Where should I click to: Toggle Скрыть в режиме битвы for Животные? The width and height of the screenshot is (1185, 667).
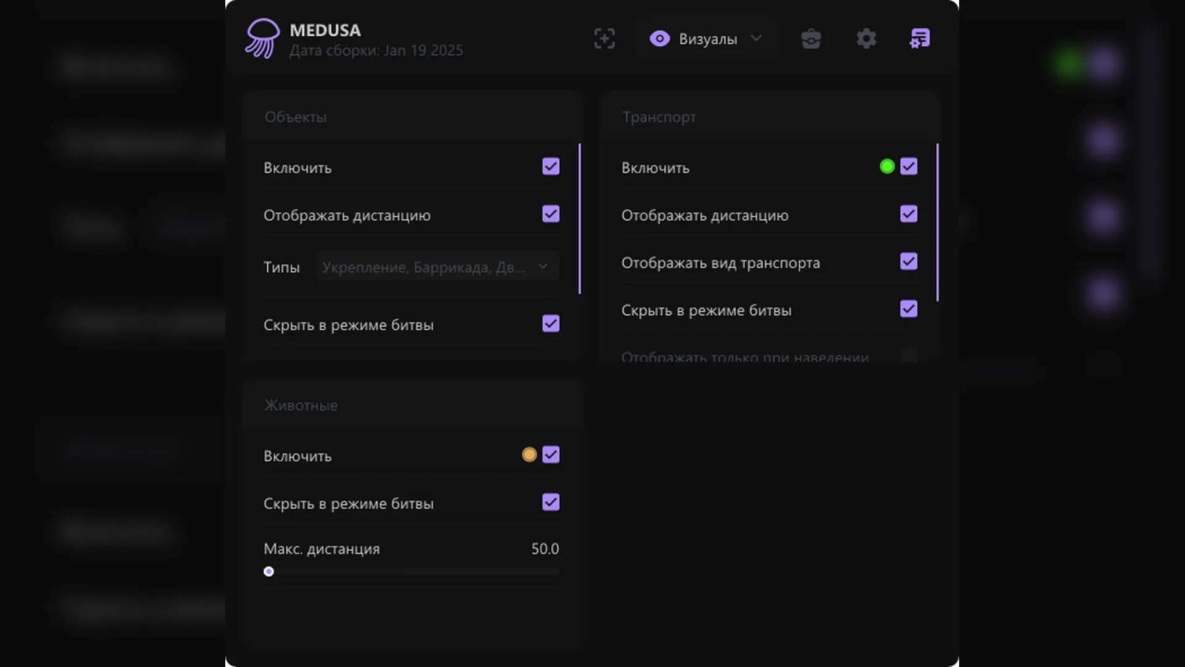551,503
